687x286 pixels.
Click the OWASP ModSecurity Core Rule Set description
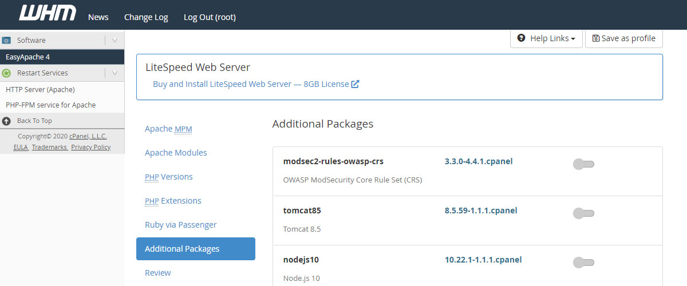(353, 180)
